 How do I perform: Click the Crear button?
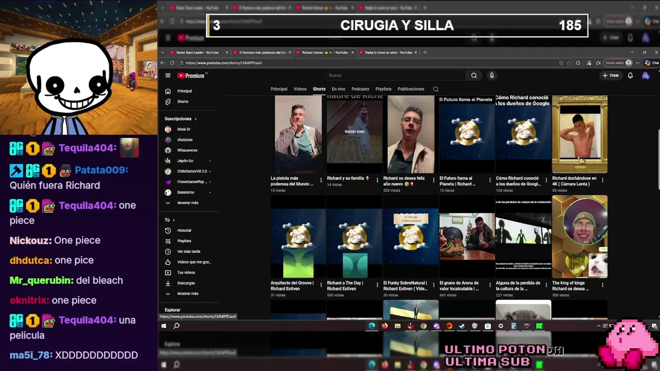click(610, 75)
